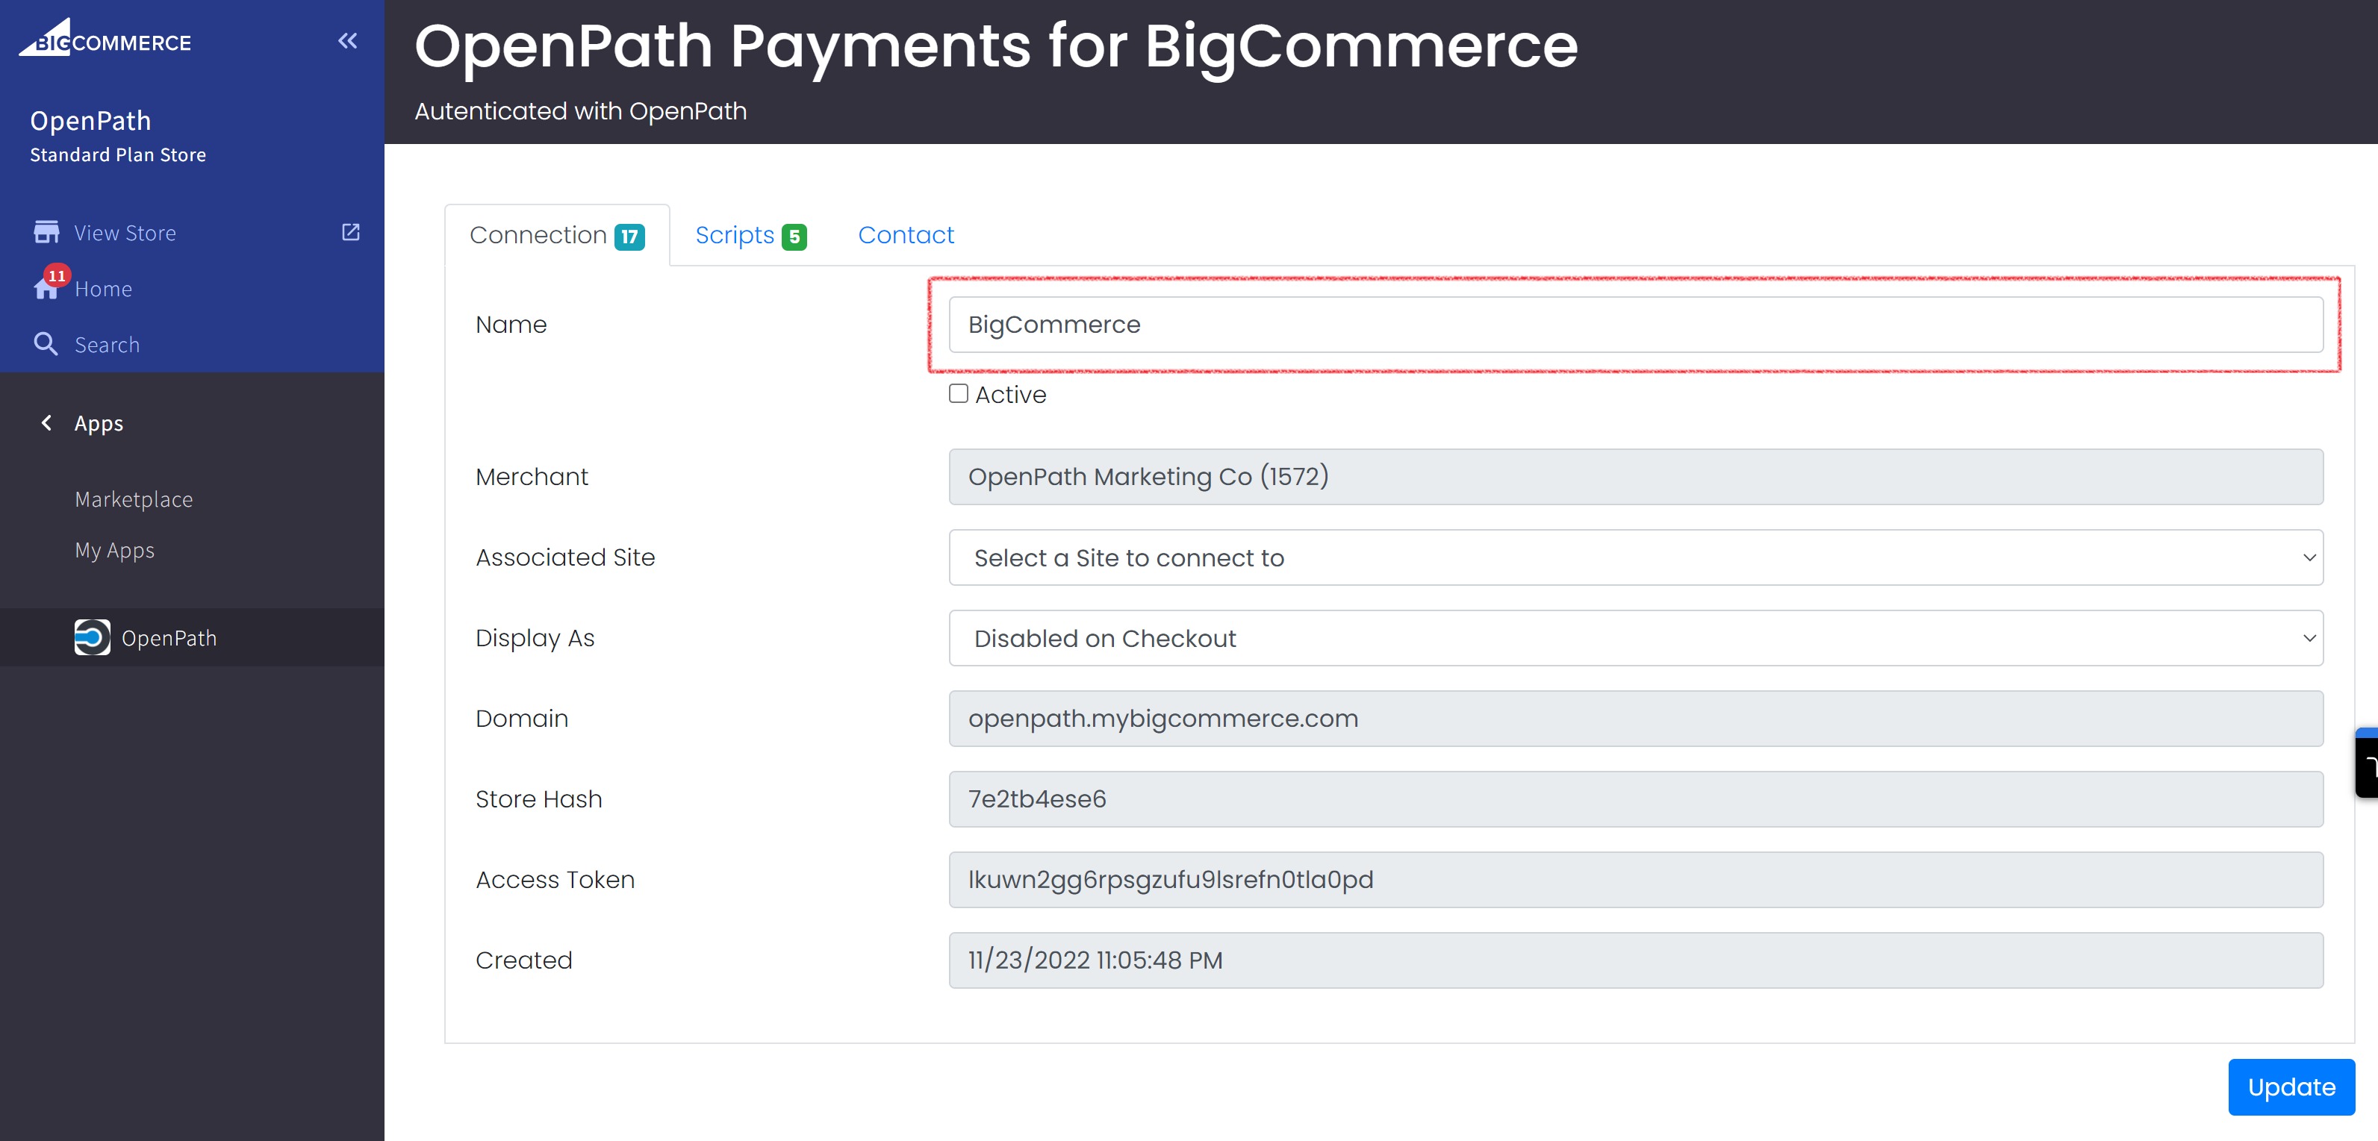Collapse the sidebar with double-chevron icon
Screen dimensions: 2378x1141
pos(347,40)
